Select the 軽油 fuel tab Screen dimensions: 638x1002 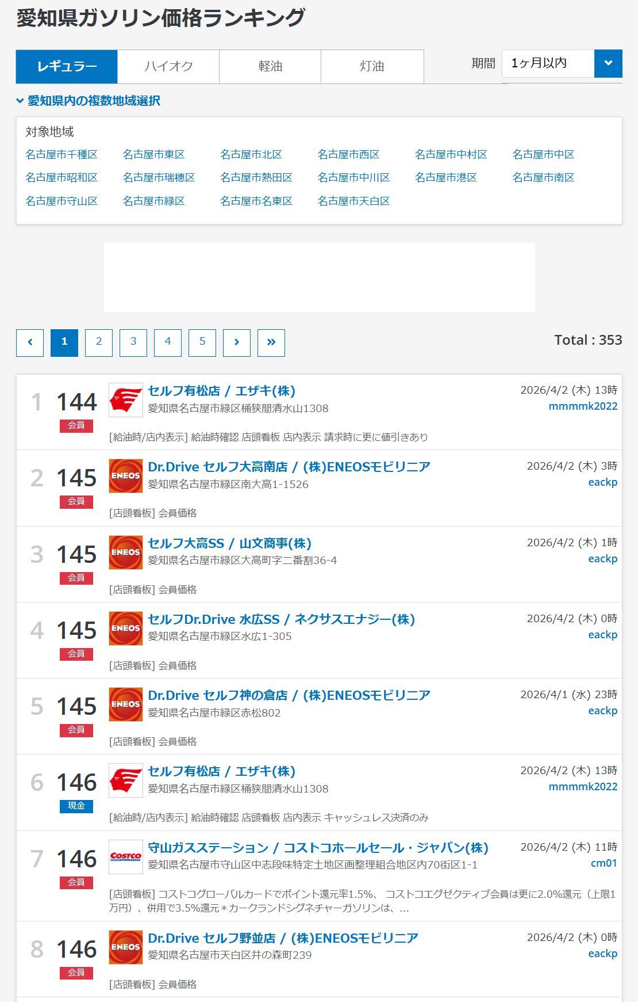coord(270,67)
